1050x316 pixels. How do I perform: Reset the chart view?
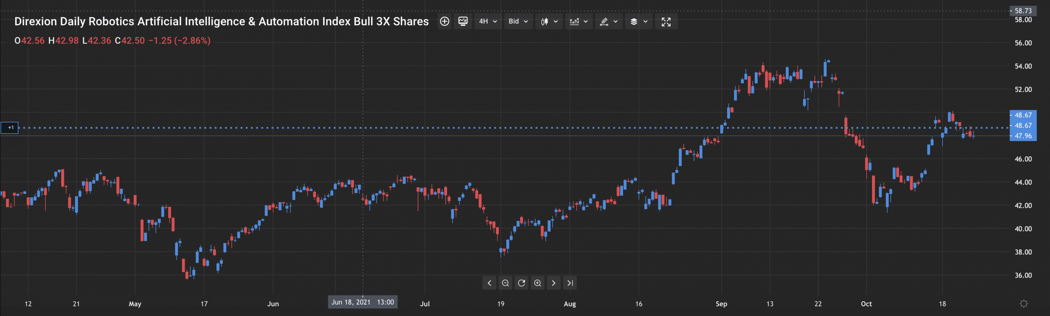point(521,283)
